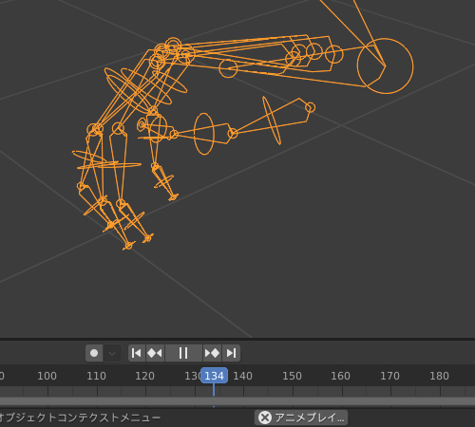
Task: Click frame 180 label on the timeline
Action: point(439,376)
